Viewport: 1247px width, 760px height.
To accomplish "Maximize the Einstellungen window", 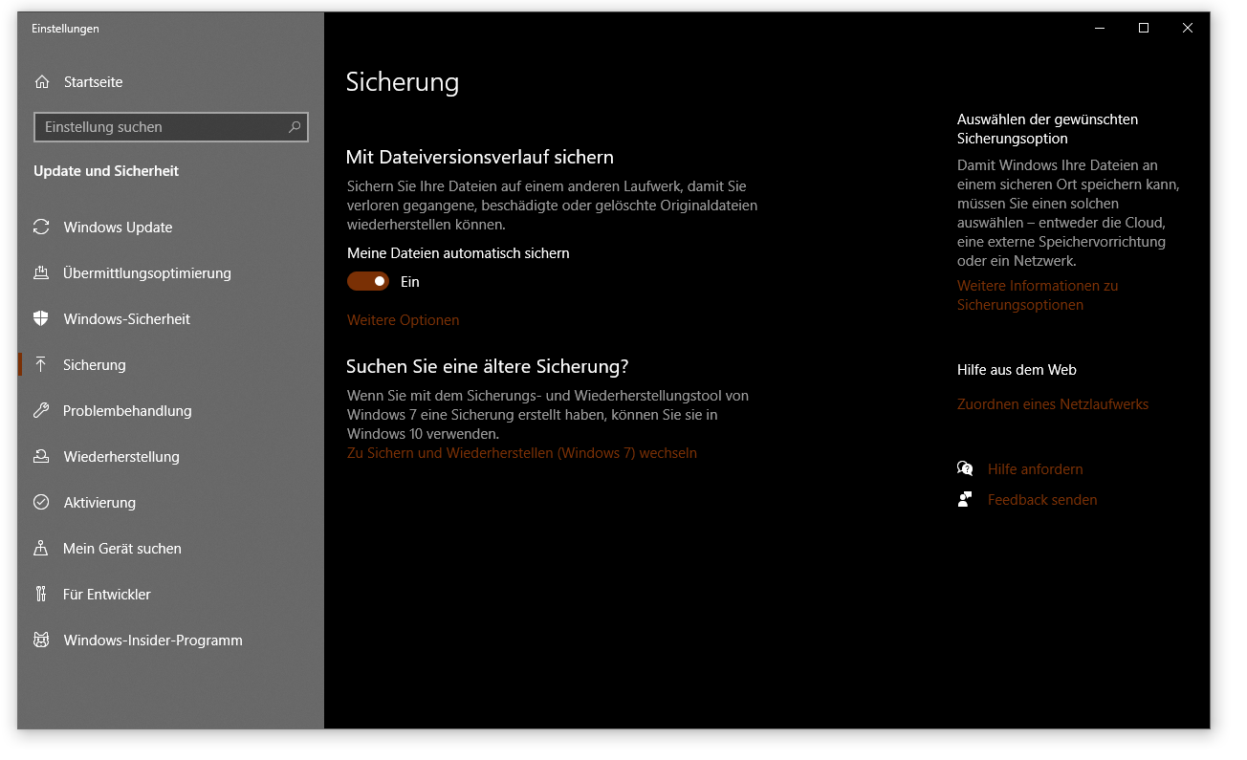I will point(1144,29).
